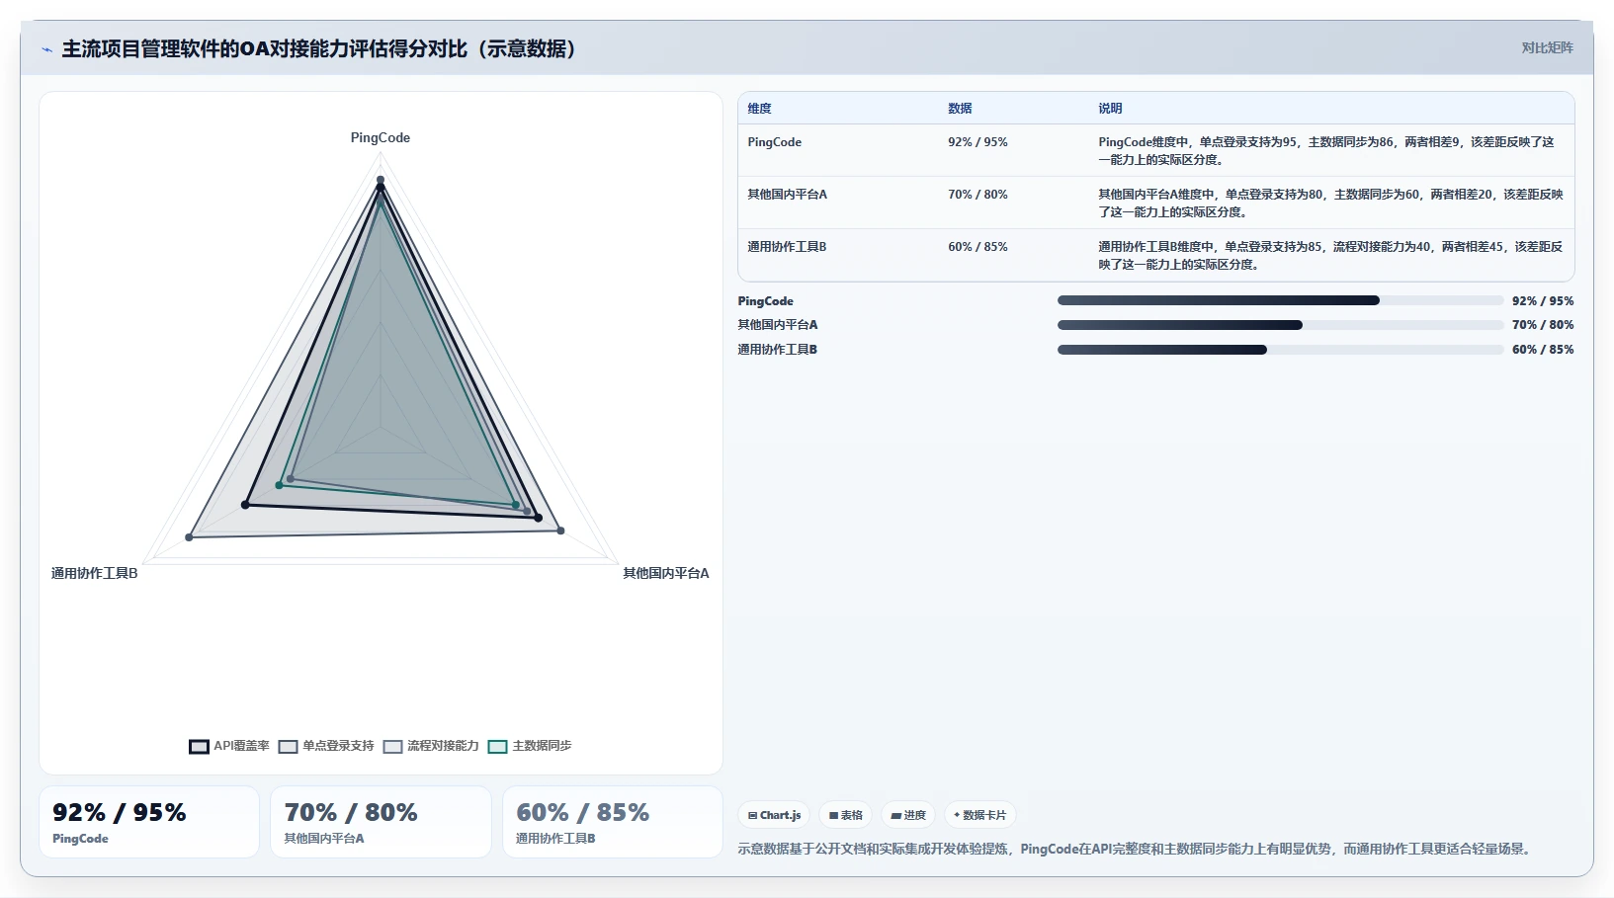This screenshot has height=898, width=1614.
Task: Click the 通用协作工具B description text in table
Action: click(x=1330, y=256)
